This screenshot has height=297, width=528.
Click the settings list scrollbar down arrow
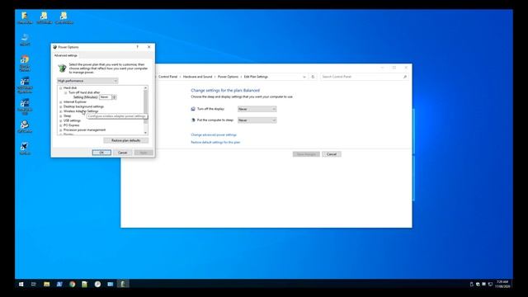(x=145, y=133)
